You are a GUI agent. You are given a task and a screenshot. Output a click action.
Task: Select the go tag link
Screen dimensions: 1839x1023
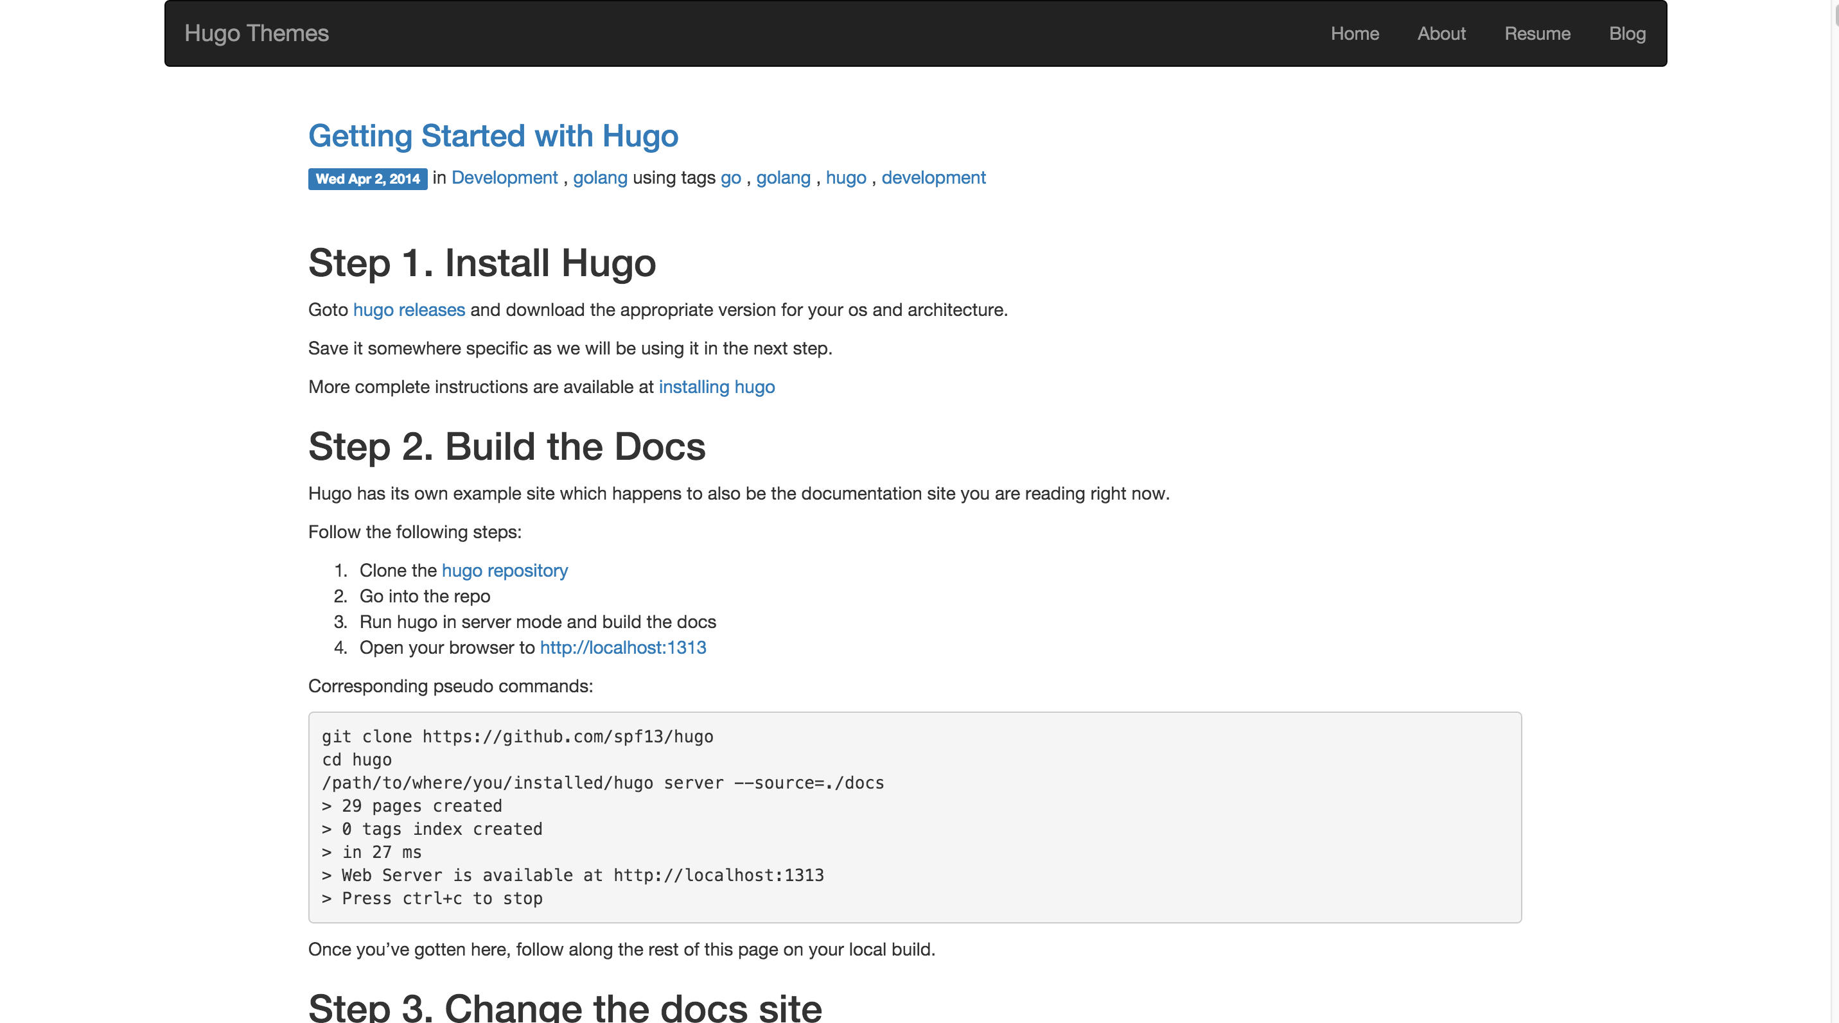point(730,178)
